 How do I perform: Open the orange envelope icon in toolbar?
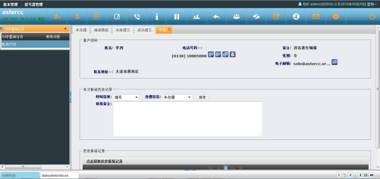316,16
